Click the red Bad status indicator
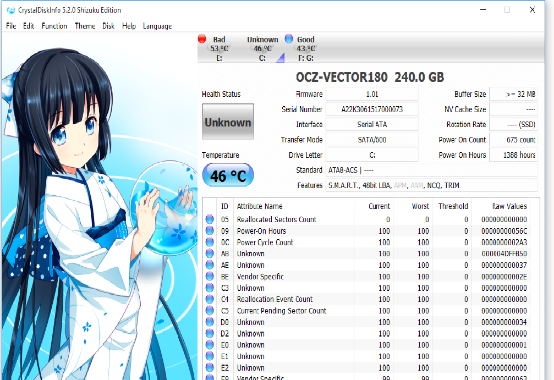 click(202, 38)
